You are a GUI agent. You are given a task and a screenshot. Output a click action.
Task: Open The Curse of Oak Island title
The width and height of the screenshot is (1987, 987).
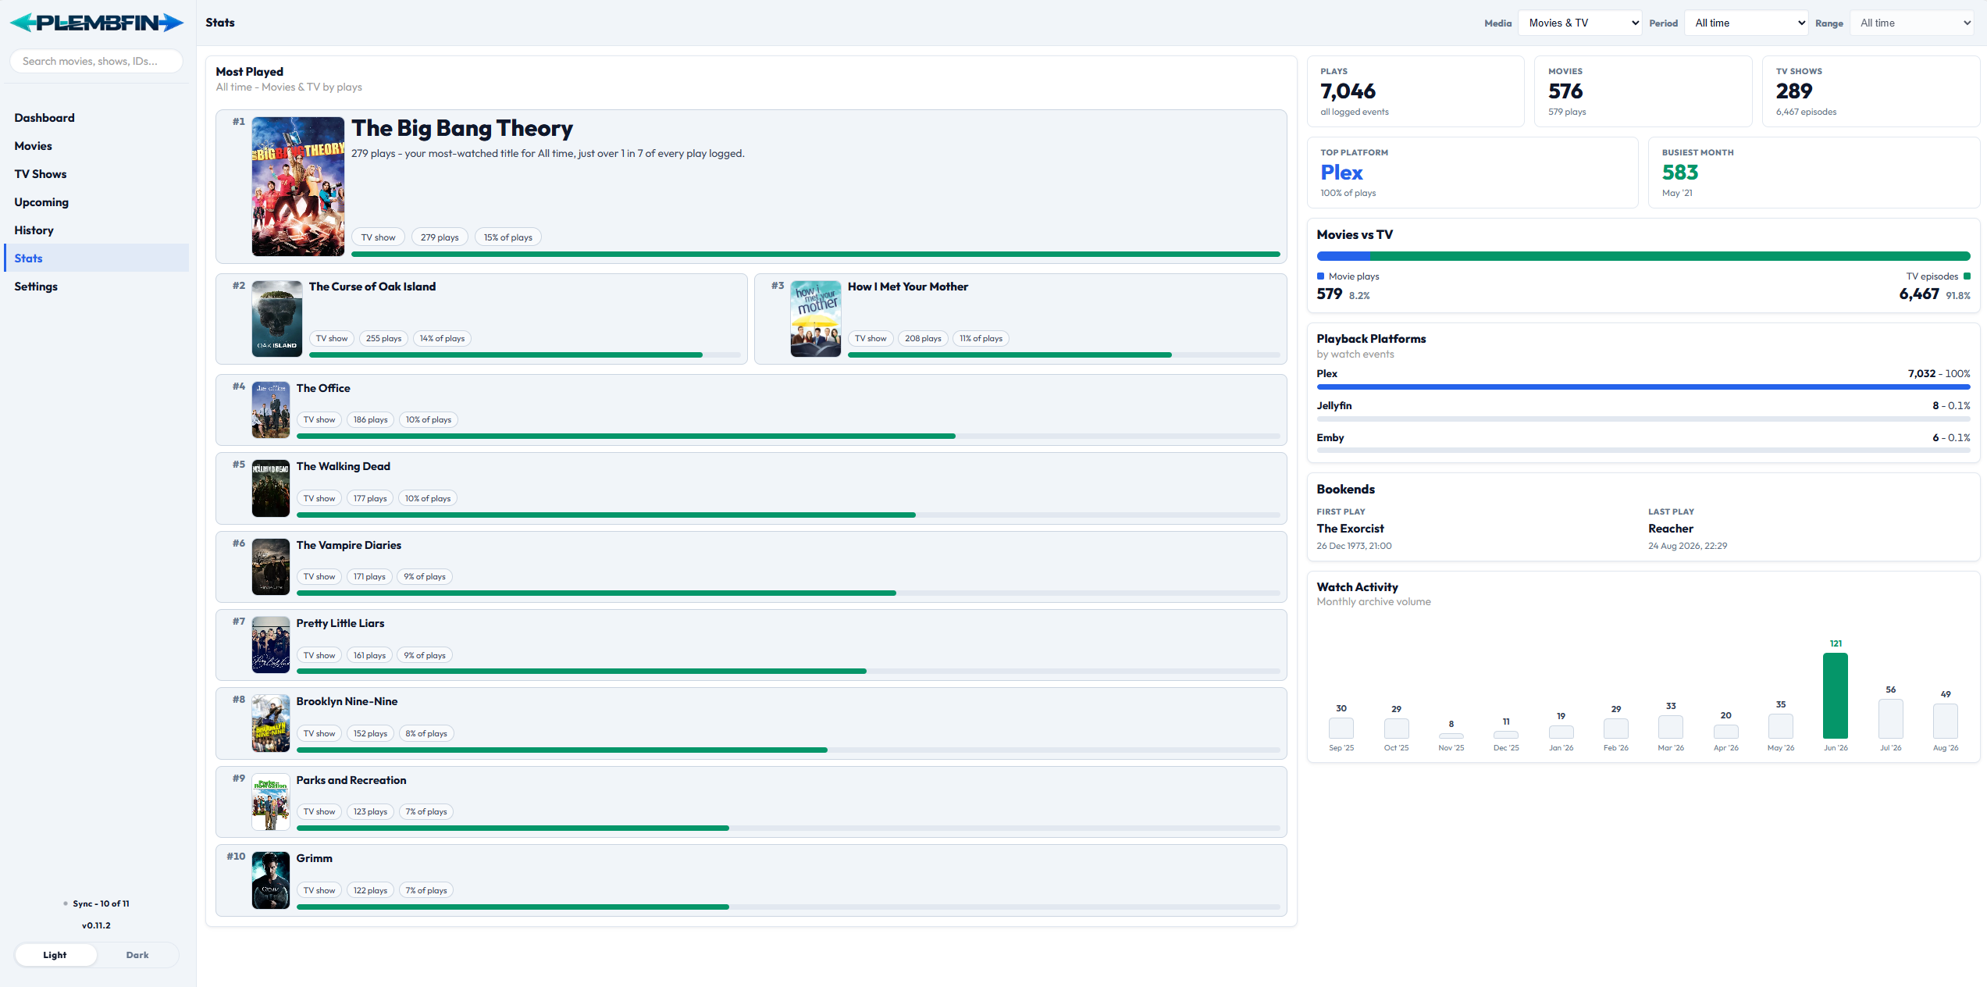tap(372, 287)
